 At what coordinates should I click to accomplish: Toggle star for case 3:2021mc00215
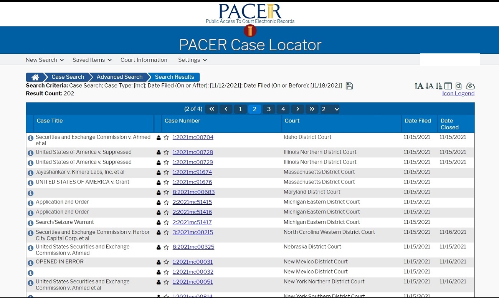166,233
